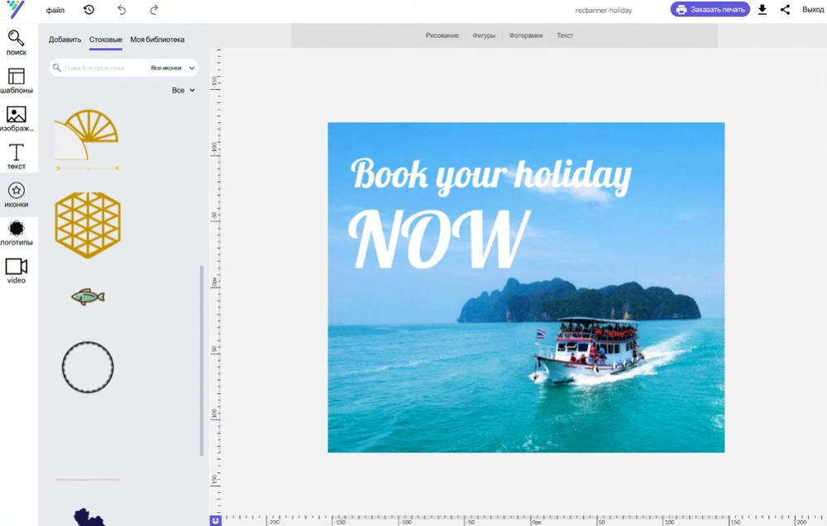
Task: Click the recbanner-holiday file name
Action: coord(604,10)
